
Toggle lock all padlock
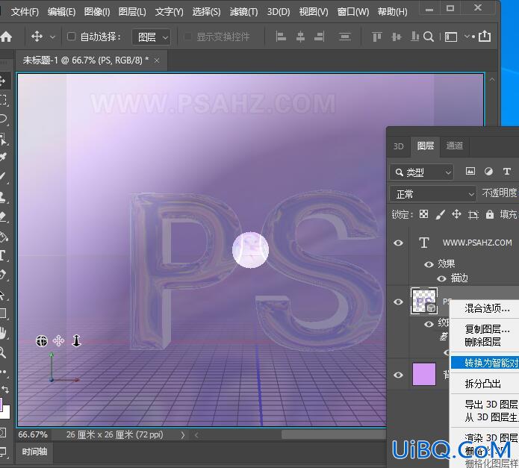coord(490,214)
